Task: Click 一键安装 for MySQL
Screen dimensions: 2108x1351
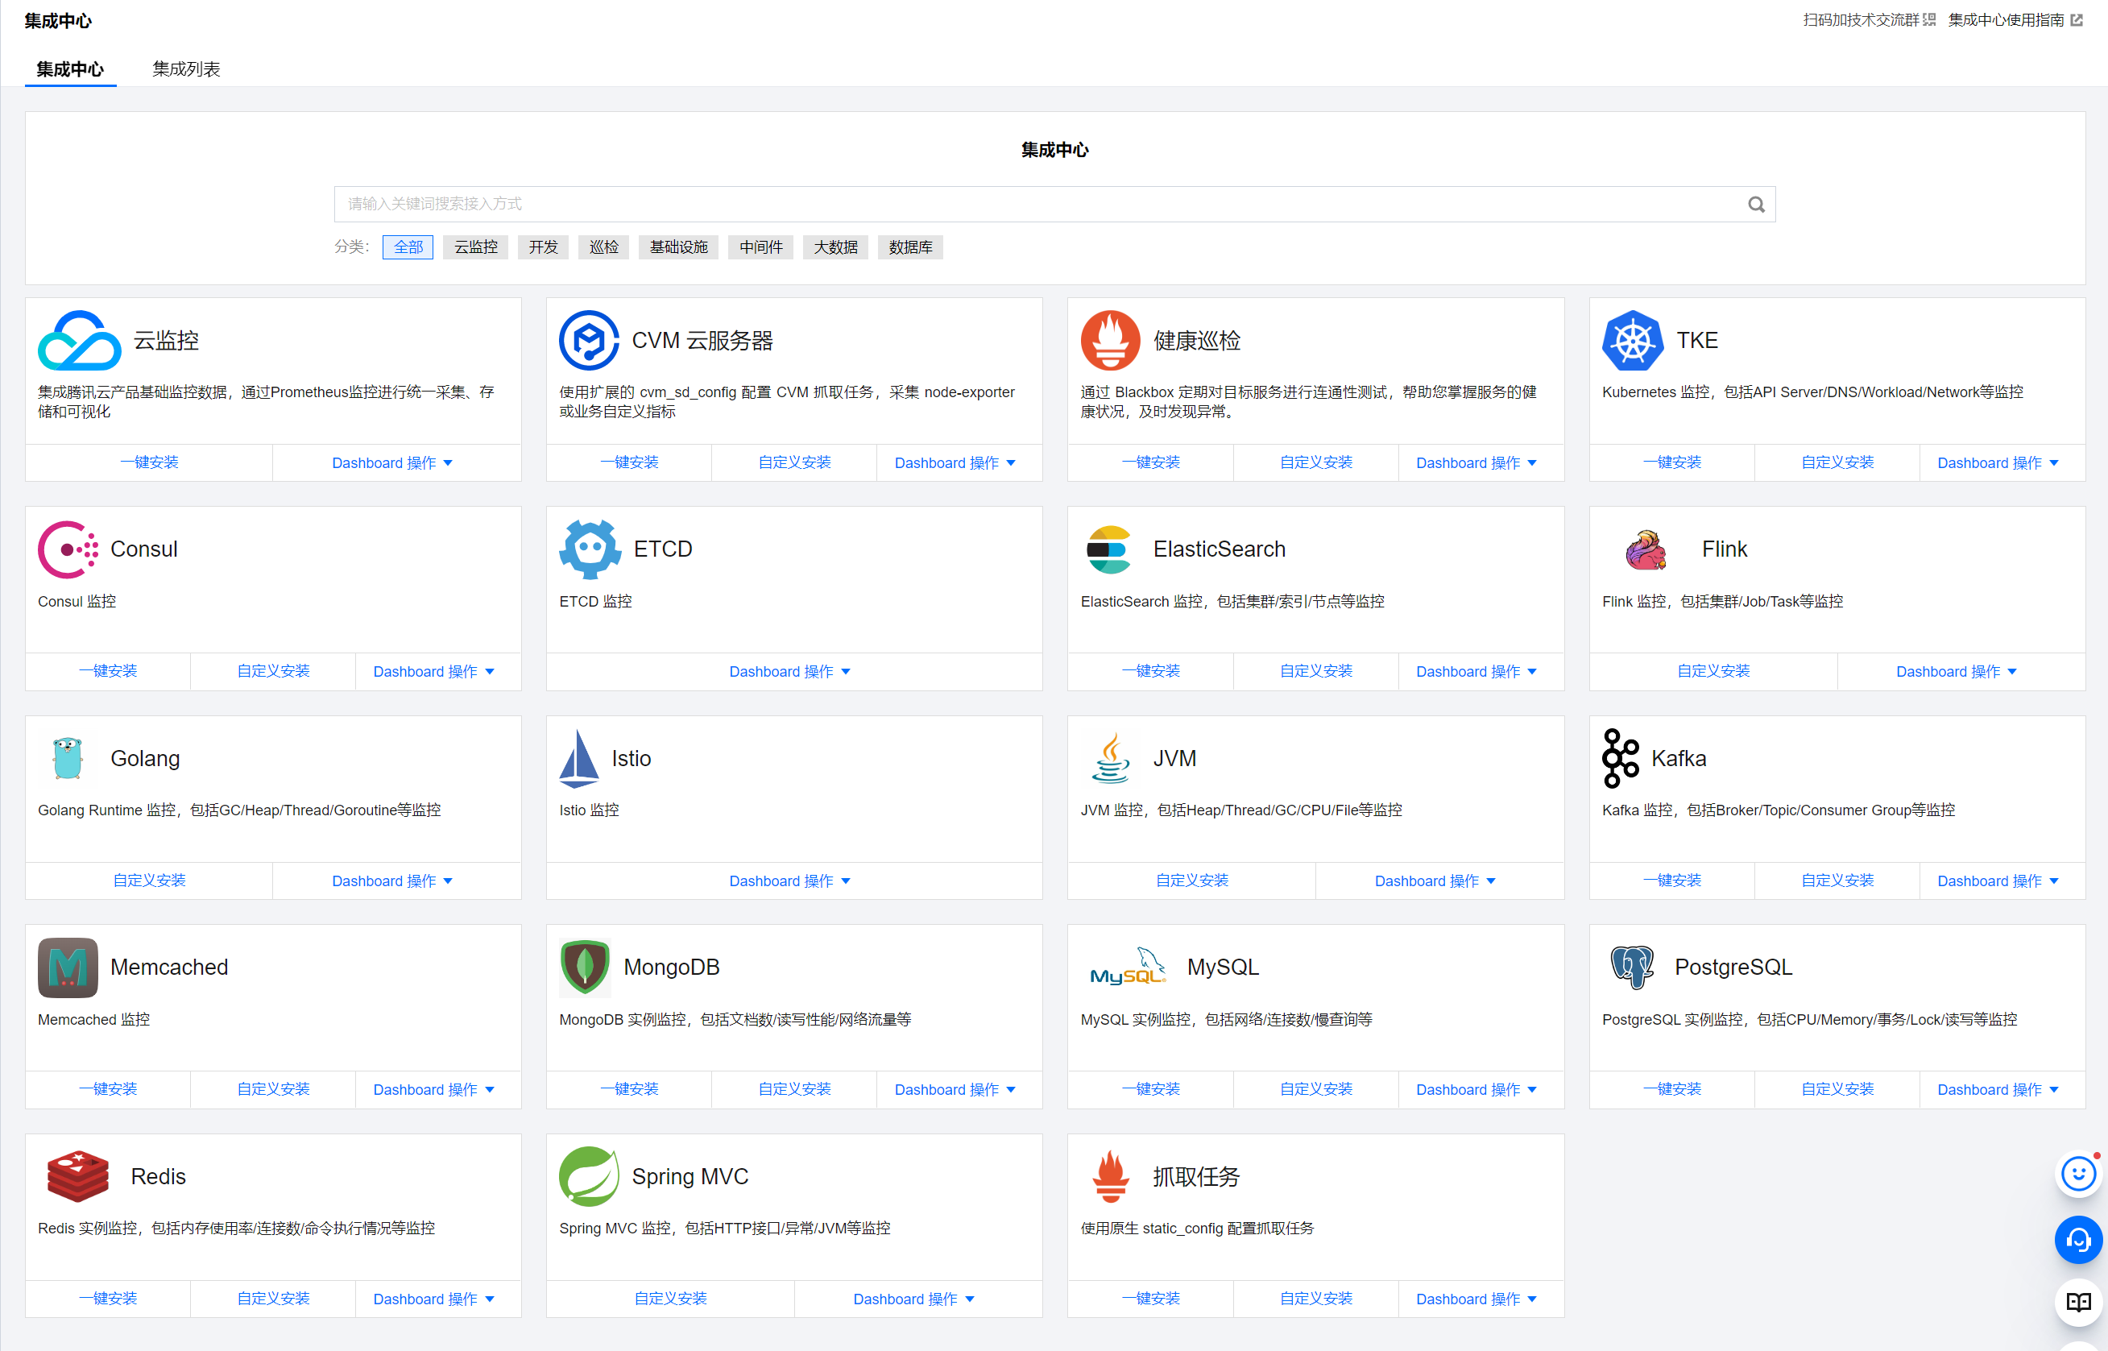Action: (1150, 1088)
